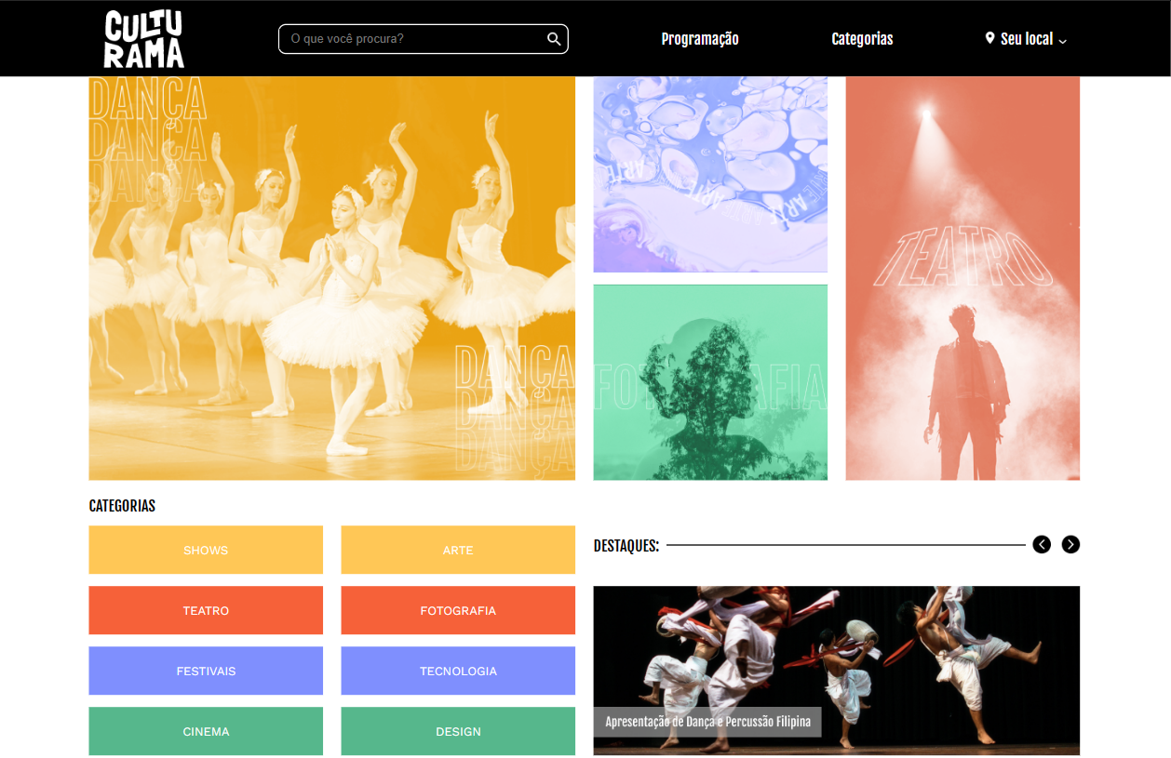1171x758 pixels.
Task: Select the TEATRO category button
Action: coord(206,610)
